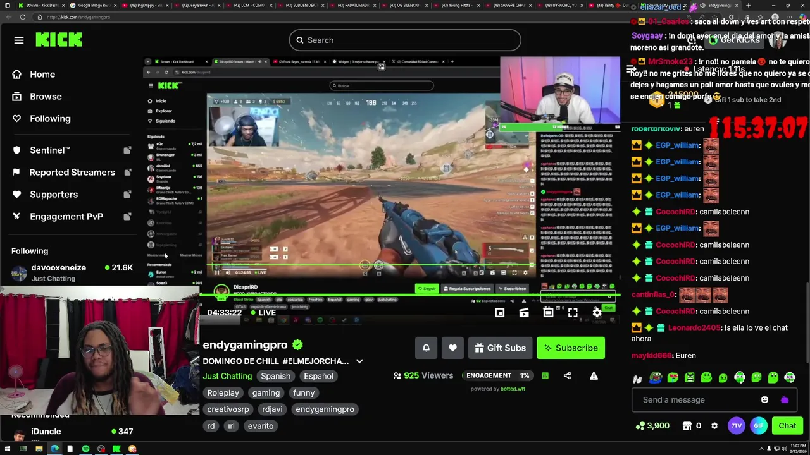The height and width of the screenshot is (455, 810).
Task: Select the rdjavi tag
Action: click(x=273, y=409)
